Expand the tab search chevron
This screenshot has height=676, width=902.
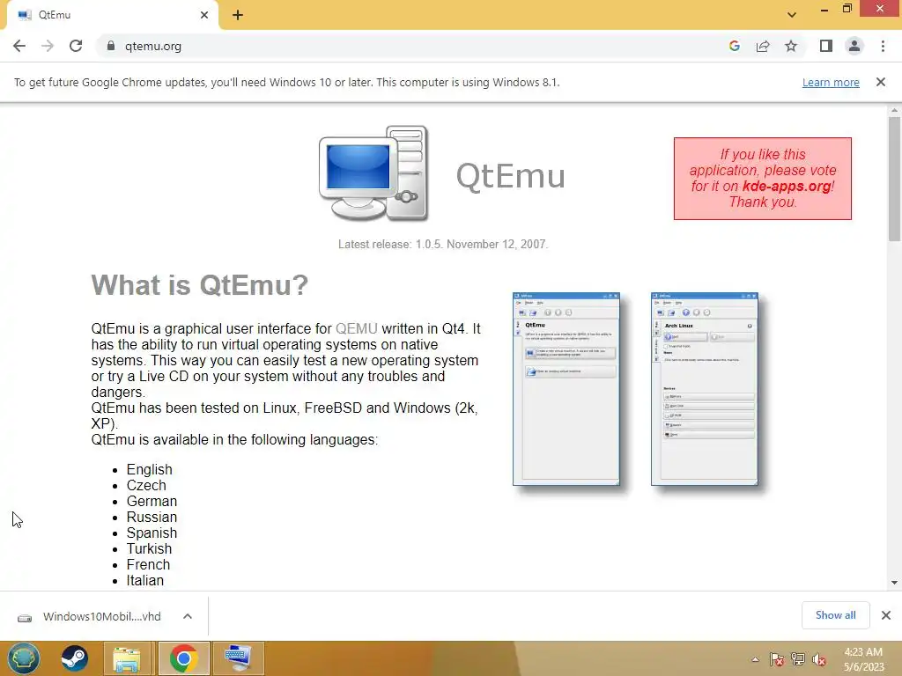tap(792, 15)
